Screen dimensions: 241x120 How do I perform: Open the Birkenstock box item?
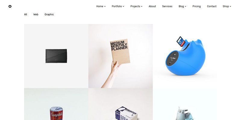click(120, 104)
